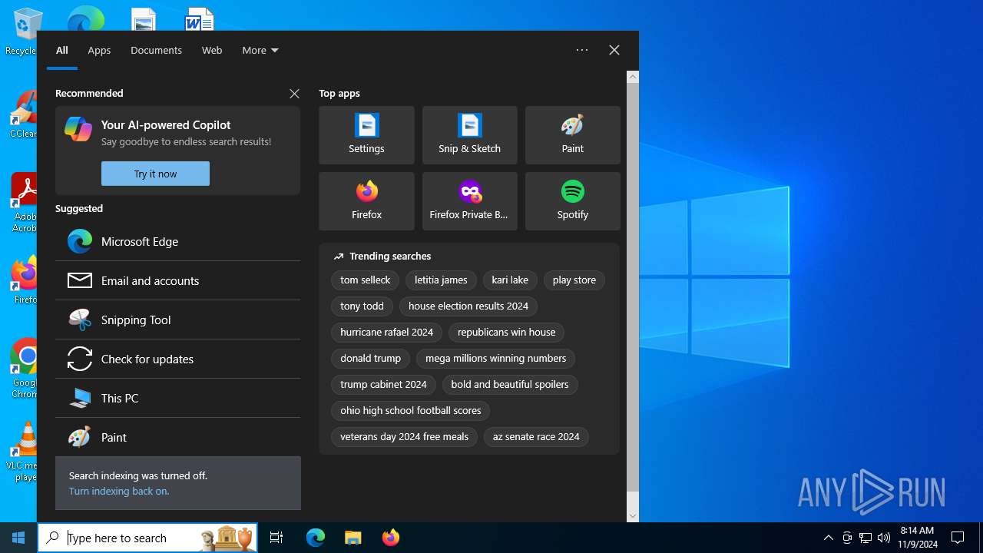Launch Spotify tile
This screenshot has width=983, height=553.
pyautogui.click(x=572, y=201)
